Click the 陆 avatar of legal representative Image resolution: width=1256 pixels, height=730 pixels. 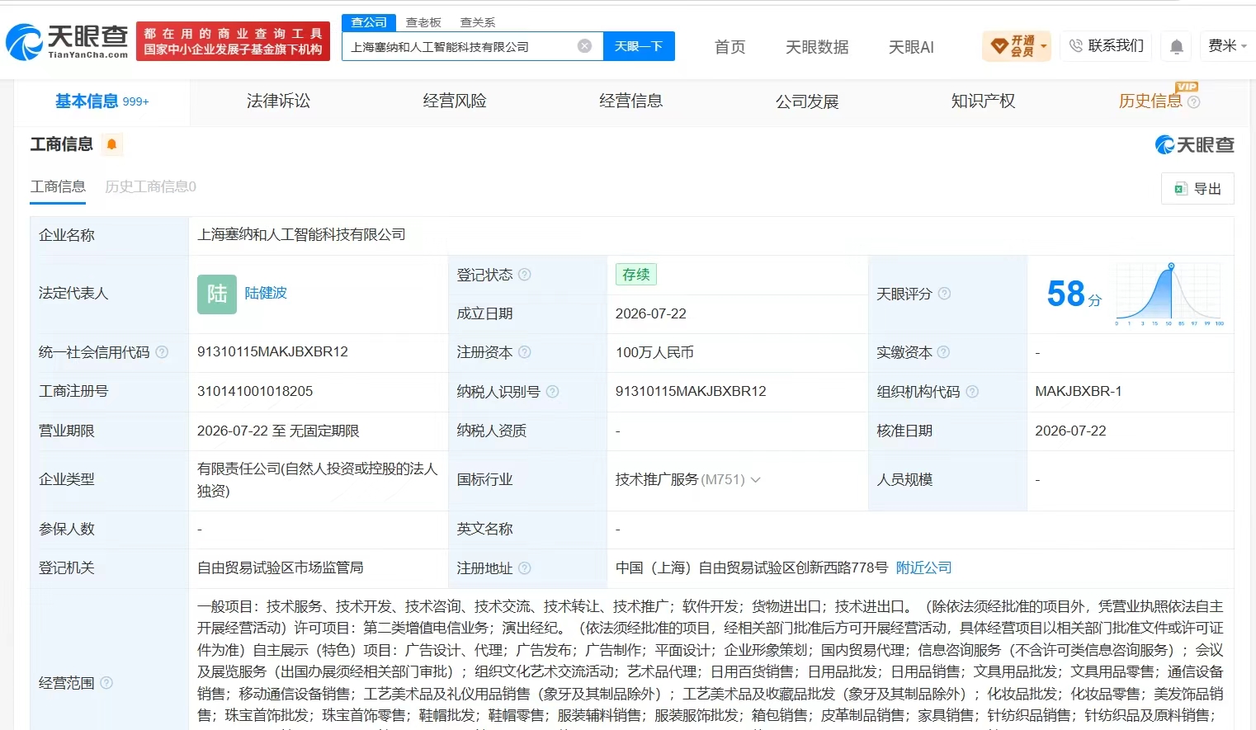tap(217, 294)
